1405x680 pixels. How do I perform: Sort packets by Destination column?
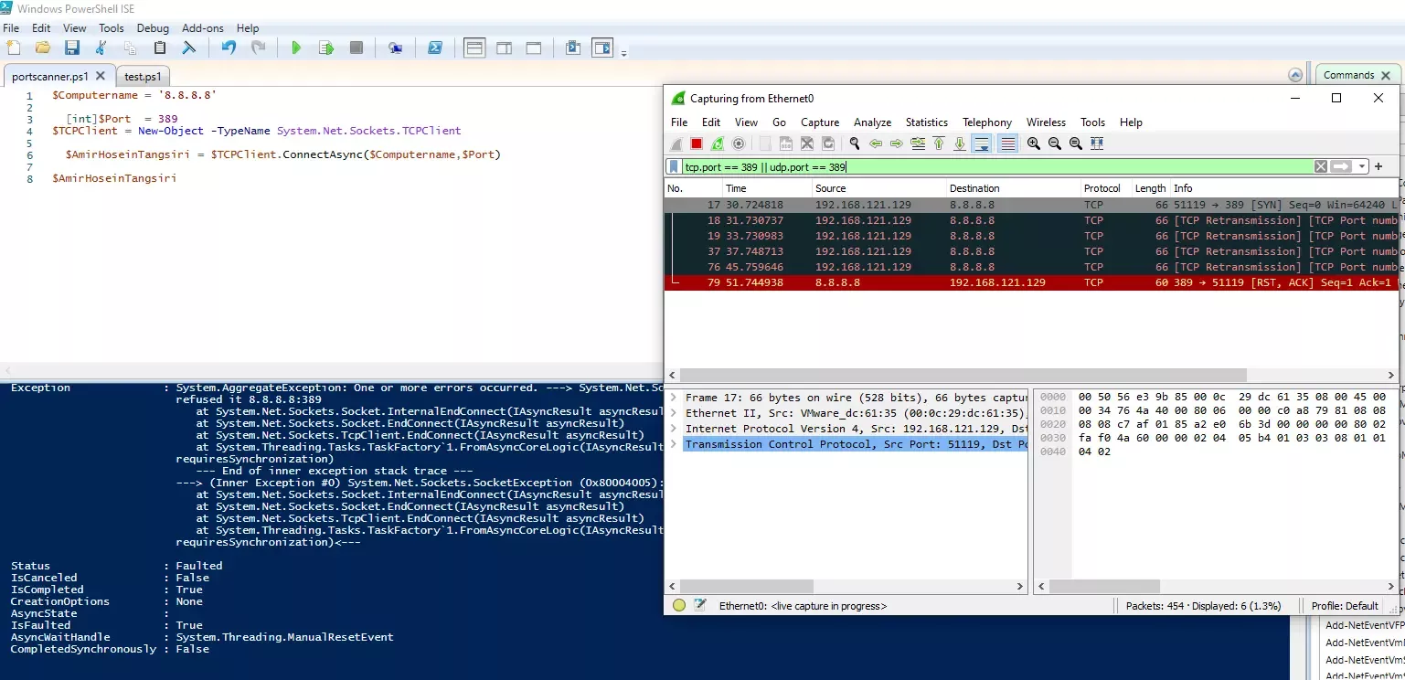tap(1013, 188)
